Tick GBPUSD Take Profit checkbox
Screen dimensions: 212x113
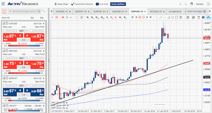(31, 58)
